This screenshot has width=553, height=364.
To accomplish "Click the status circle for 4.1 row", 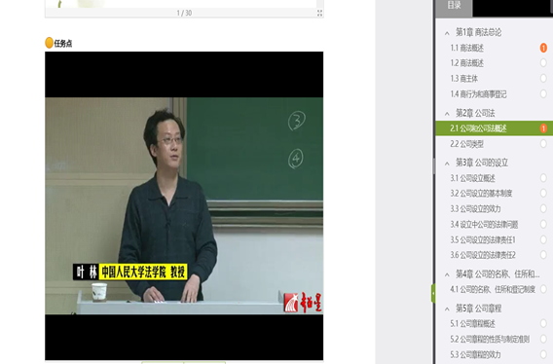I will click(x=543, y=289).
